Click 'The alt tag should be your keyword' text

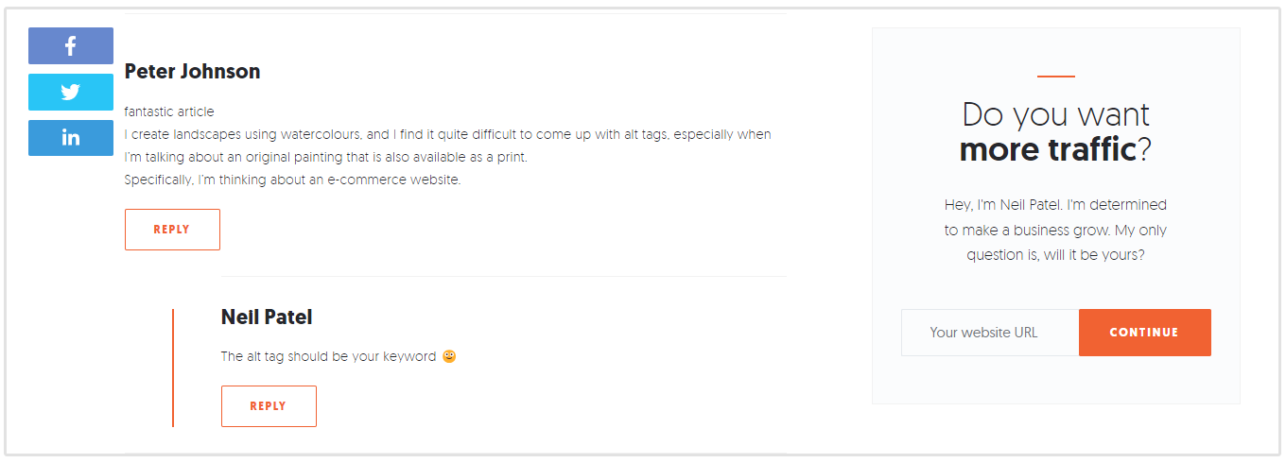[x=328, y=357]
